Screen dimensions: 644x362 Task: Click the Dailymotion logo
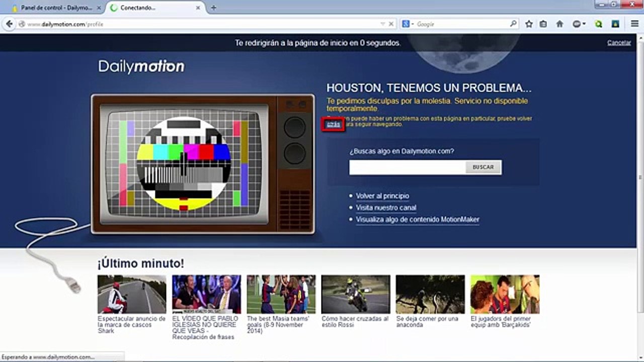(x=141, y=66)
